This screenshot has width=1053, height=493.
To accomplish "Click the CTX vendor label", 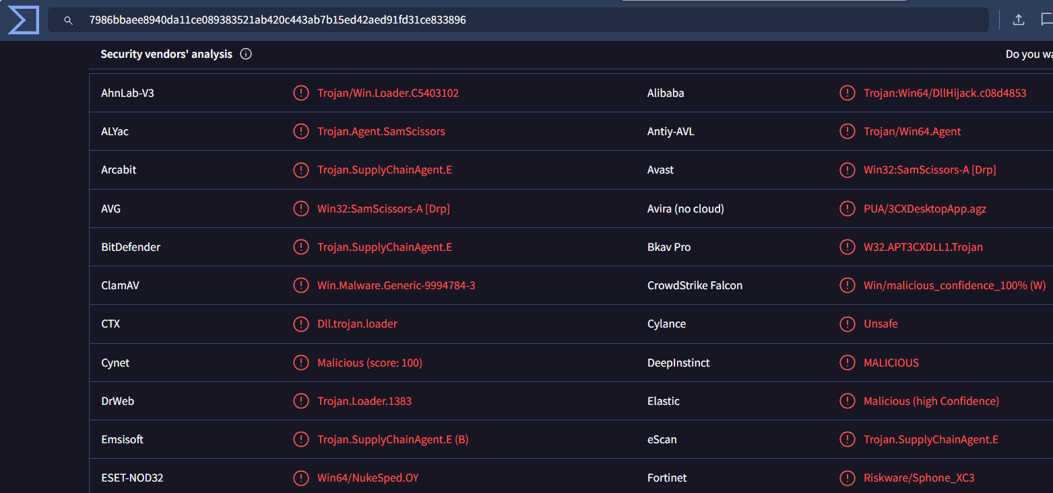I will click(110, 324).
